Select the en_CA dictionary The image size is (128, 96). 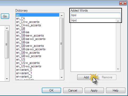(x=38, y=18)
